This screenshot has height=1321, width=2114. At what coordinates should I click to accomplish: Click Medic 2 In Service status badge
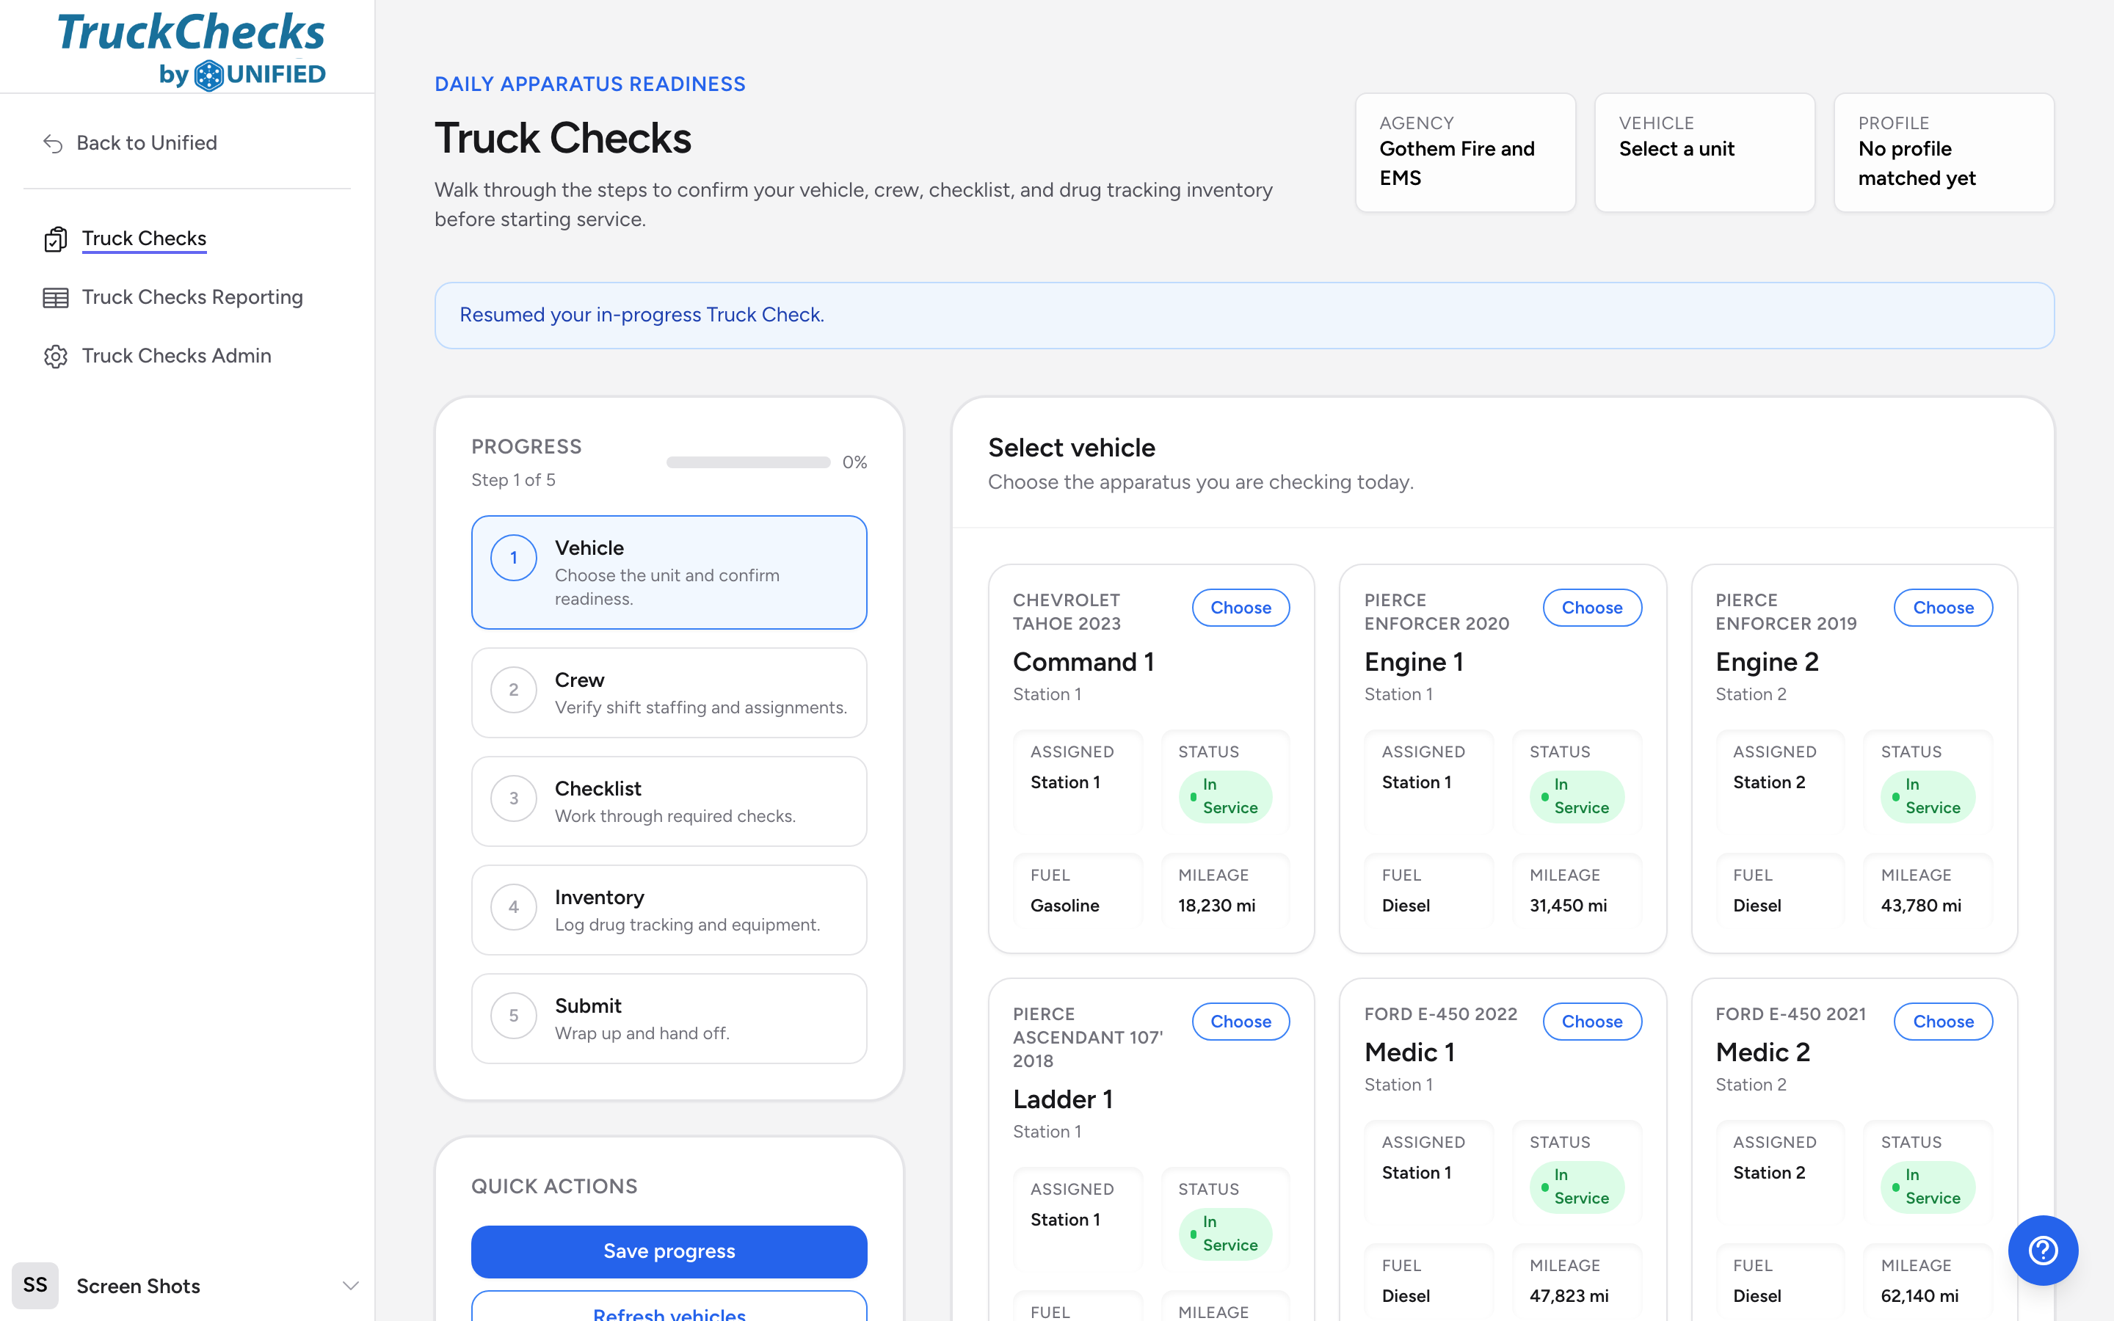[1928, 1187]
